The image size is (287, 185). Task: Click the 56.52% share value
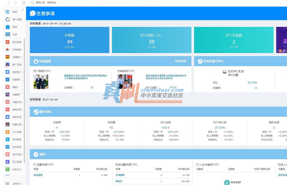tap(252, 82)
